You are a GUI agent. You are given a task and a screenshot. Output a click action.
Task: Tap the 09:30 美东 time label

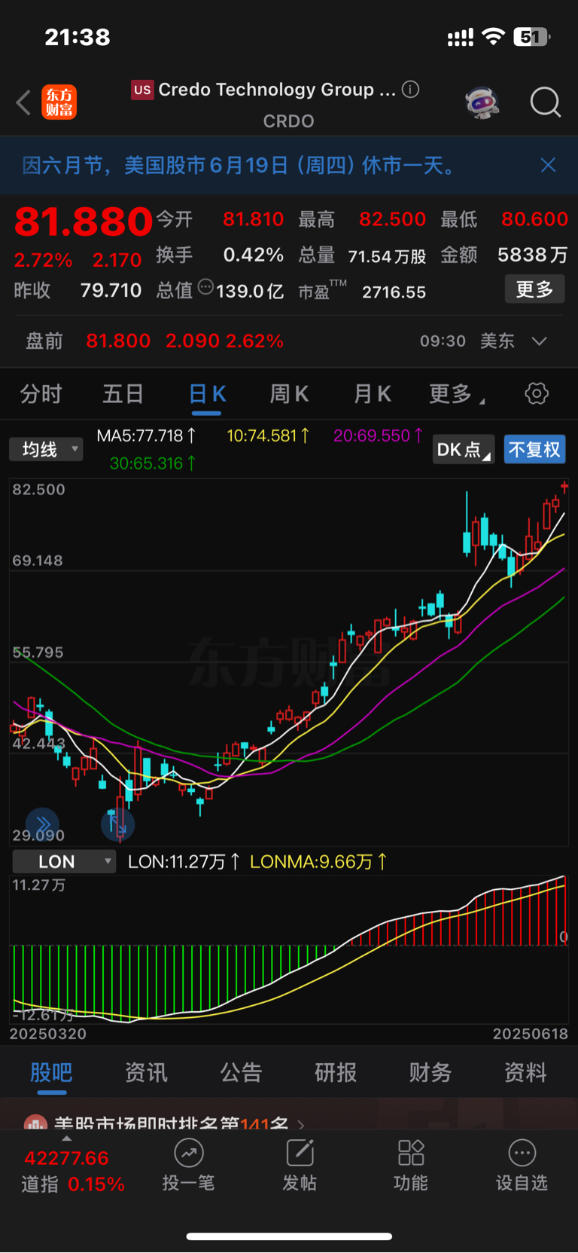pos(467,341)
